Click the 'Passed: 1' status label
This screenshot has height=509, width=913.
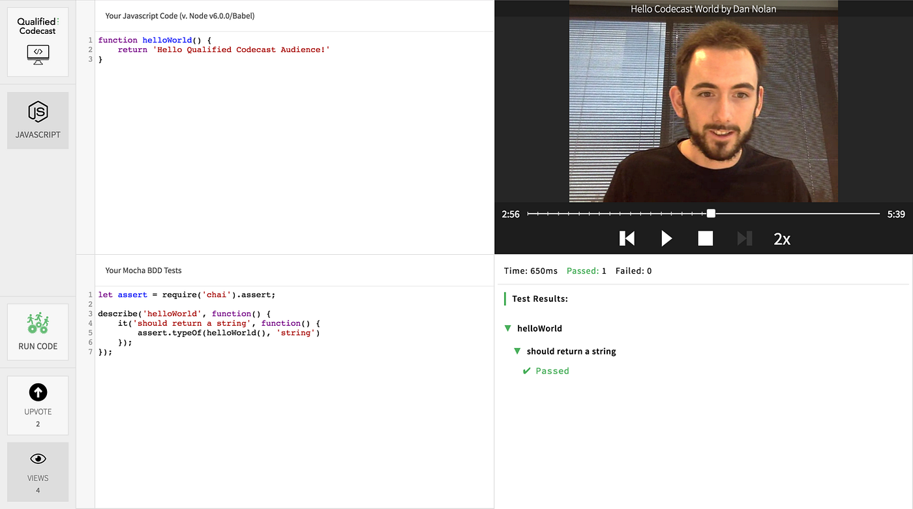coord(586,270)
